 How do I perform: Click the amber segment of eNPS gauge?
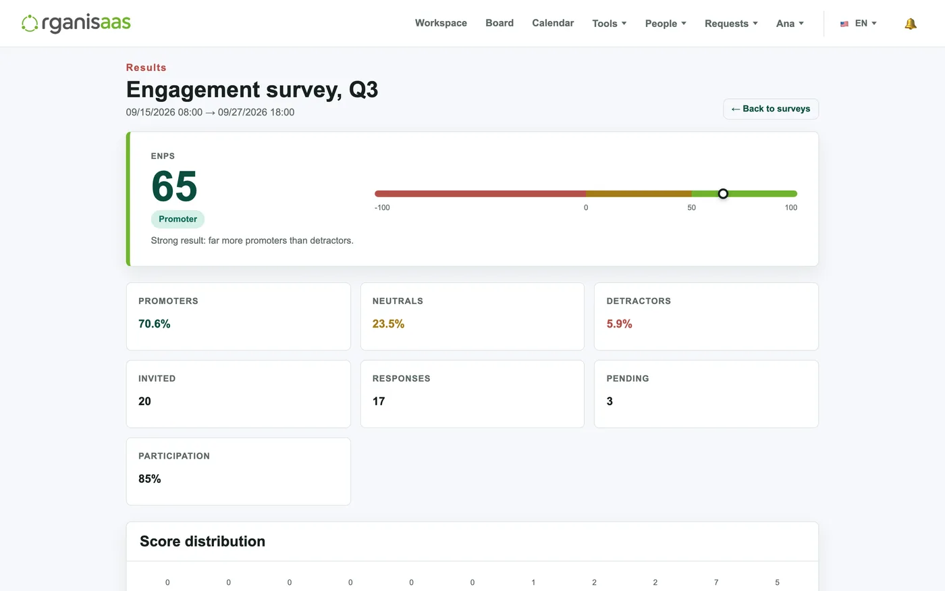click(639, 194)
